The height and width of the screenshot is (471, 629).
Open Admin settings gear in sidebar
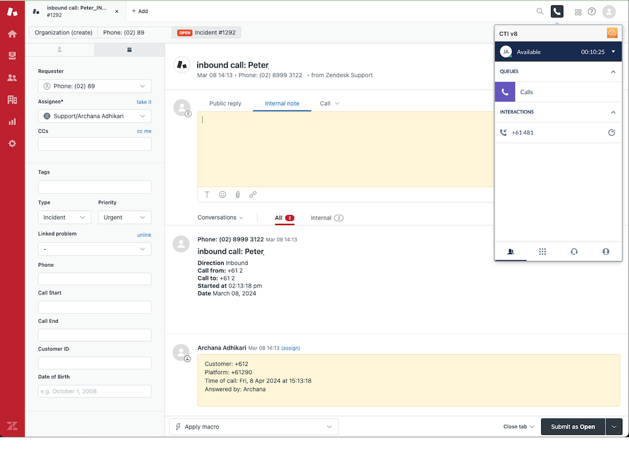12,144
